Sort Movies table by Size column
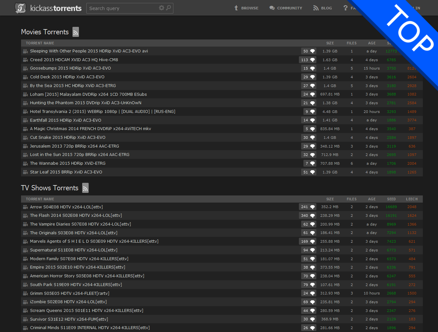Viewport: 438px width, 332px height. click(x=330, y=43)
